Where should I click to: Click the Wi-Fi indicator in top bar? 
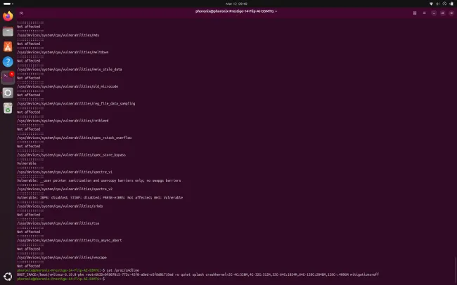(x=431, y=4)
